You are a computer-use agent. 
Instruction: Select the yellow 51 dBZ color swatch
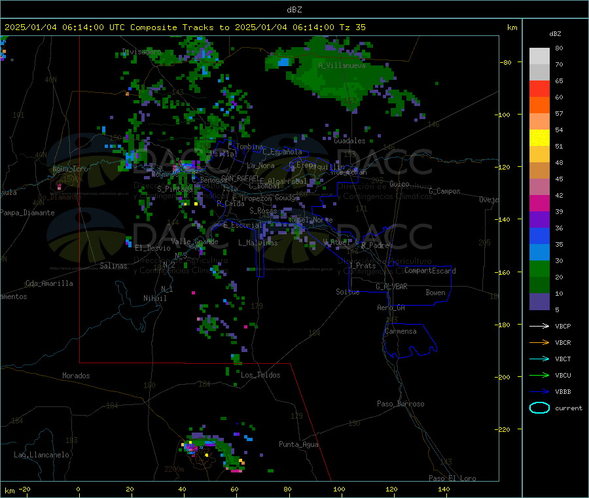pyautogui.click(x=539, y=138)
